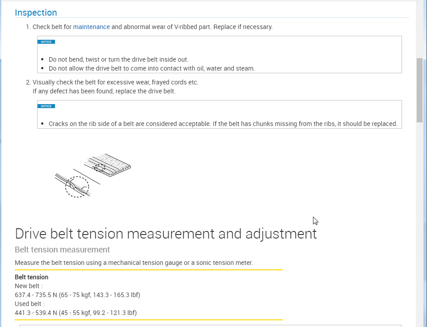This screenshot has height=327, width=427.
Task: Click the "New belt :" label
Action: [x=29, y=286]
